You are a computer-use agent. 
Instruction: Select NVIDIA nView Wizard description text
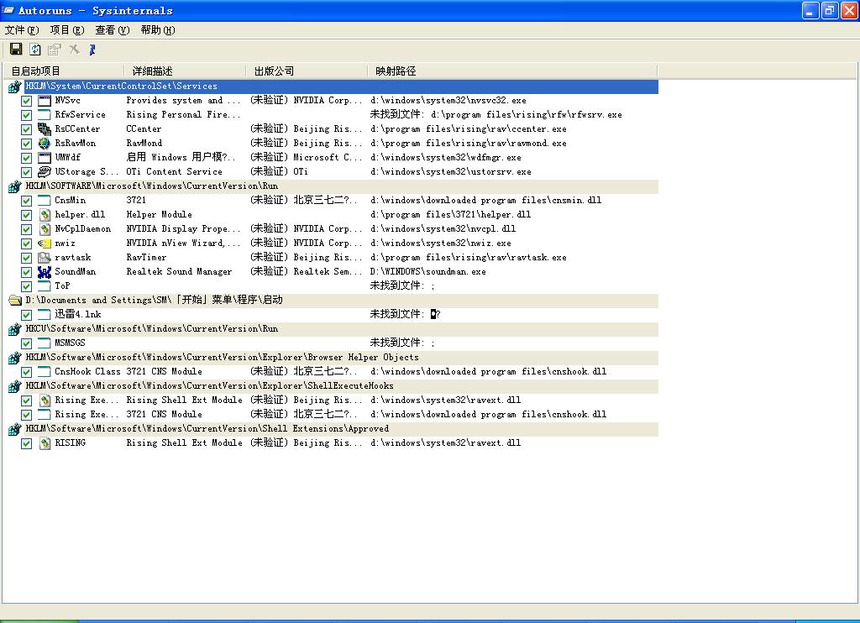[183, 243]
